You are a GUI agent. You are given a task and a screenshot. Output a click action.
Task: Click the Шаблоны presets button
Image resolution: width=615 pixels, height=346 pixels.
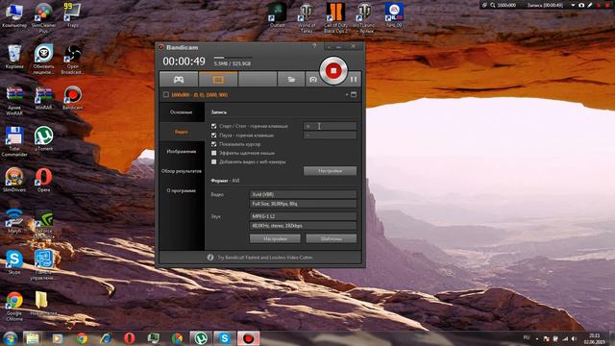click(x=331, y=238)
